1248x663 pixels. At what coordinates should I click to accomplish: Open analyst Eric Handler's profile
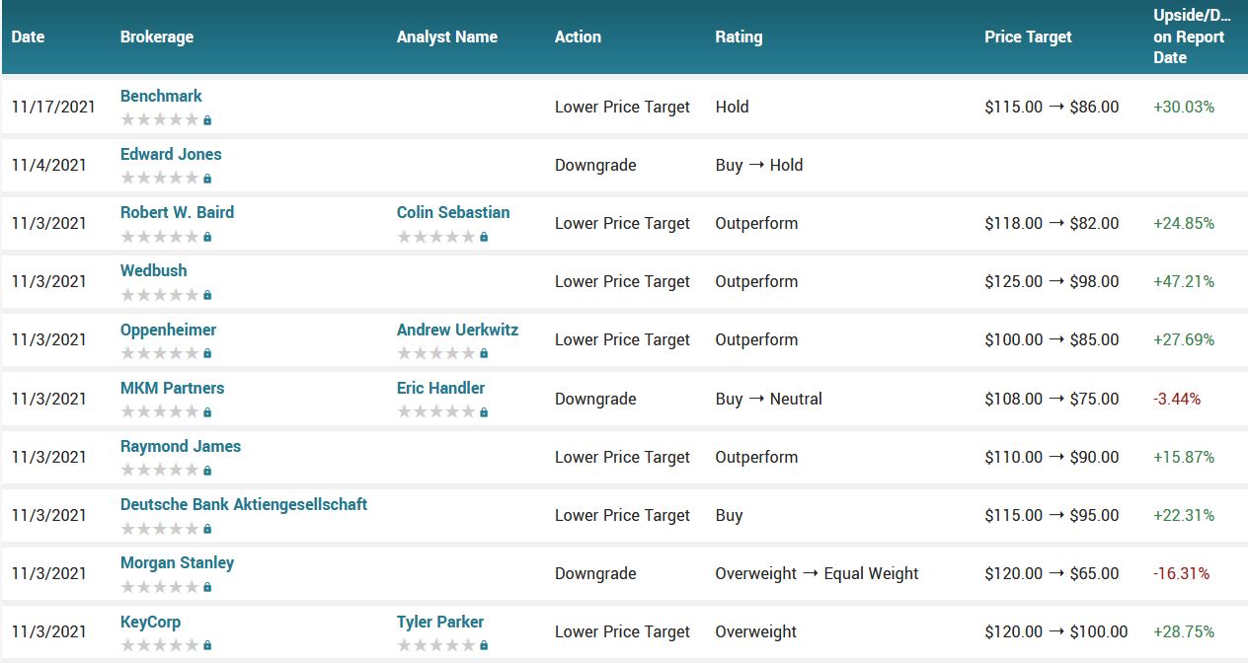[x=440, y=388]
